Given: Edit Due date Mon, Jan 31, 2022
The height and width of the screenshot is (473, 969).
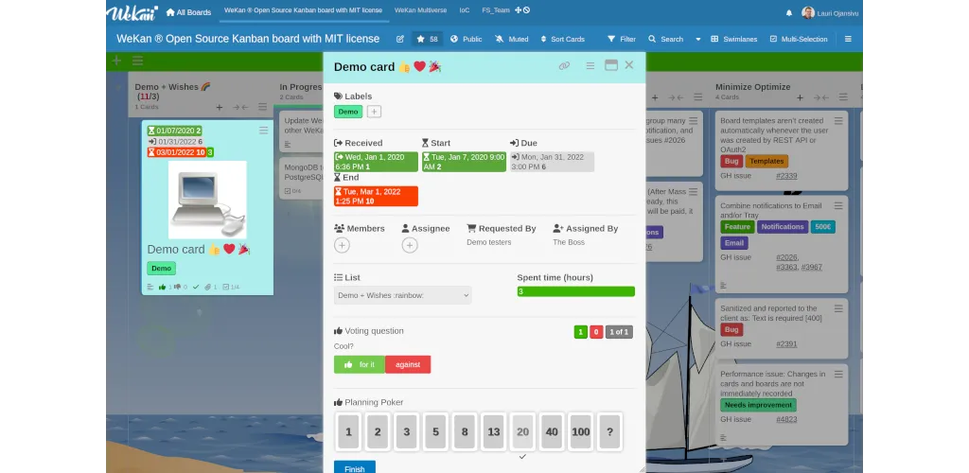Looking at the screenshot, I should pyautogui.click(x=552, y=162).
